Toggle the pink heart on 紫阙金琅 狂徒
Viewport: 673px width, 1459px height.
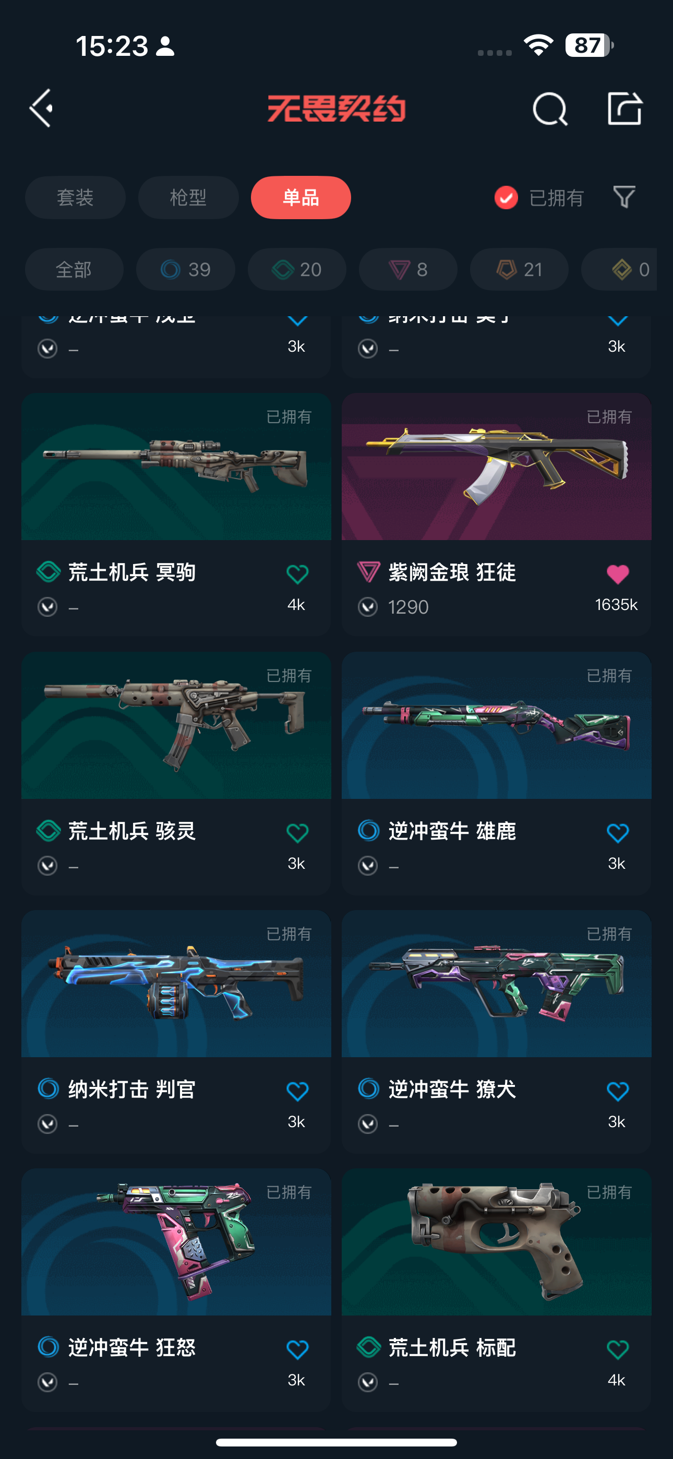618,575
